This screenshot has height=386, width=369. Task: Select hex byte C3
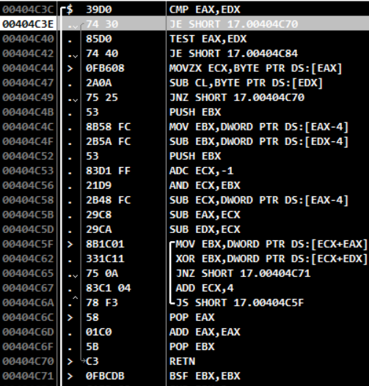click(92, 361)
